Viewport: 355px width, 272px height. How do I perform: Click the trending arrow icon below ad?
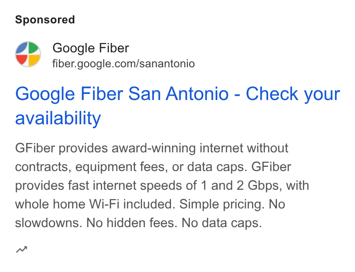22,250
